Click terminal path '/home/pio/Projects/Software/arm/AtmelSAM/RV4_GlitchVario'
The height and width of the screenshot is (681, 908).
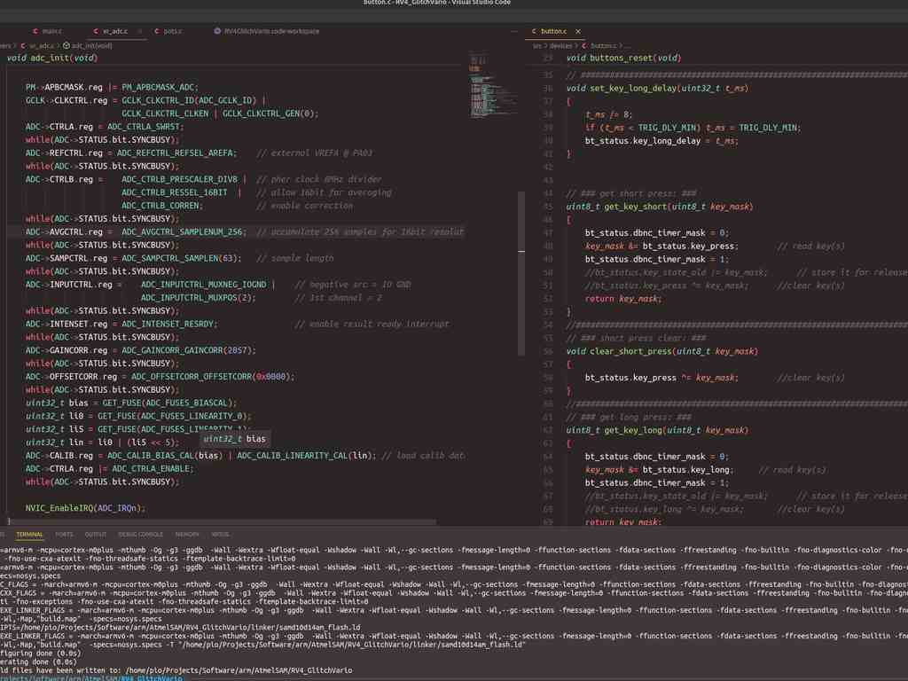[238, 670]
